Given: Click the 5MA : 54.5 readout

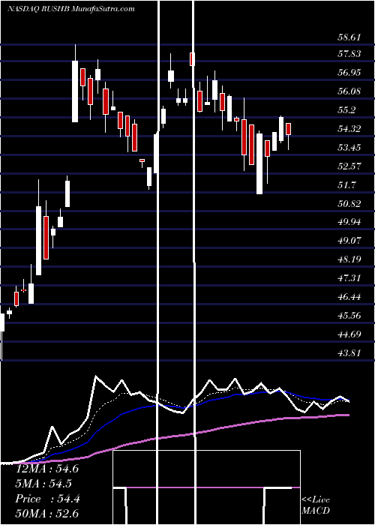Looking at the screenshot, I should tap(43, 484).
